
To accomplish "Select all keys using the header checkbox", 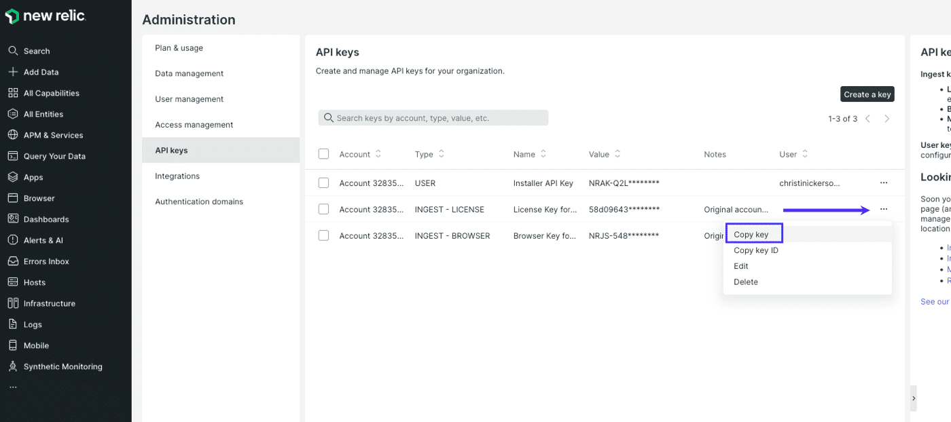I will [x=323, y=153].
